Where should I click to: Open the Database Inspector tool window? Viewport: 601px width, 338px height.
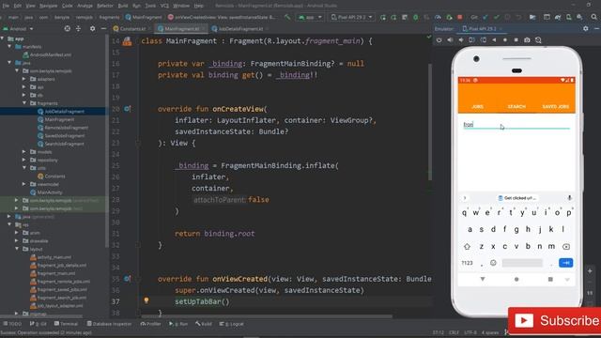tap(109, 324)
